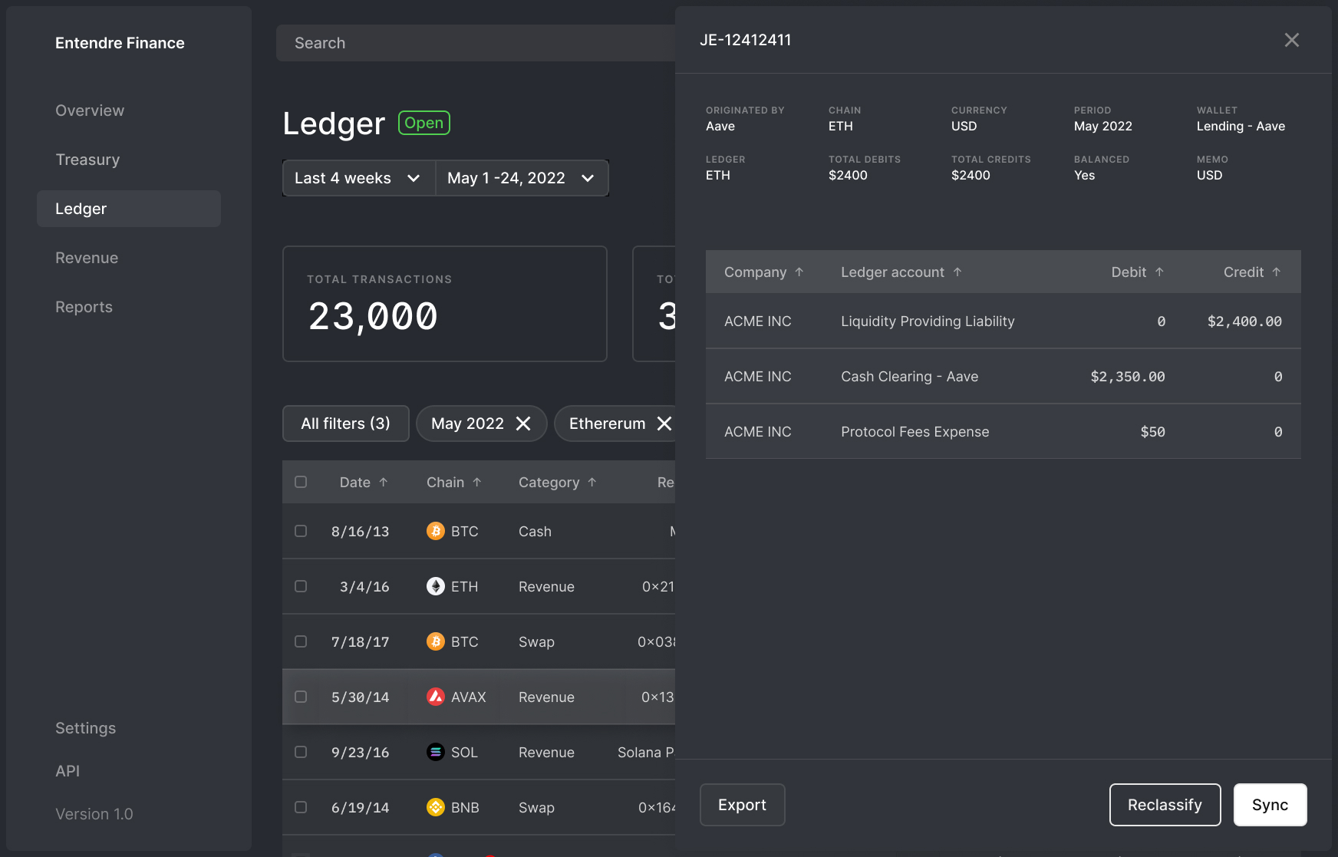Click the Version 1.0 label
Viewport: 1338px width, 857px height.
(x=94, y=814)
